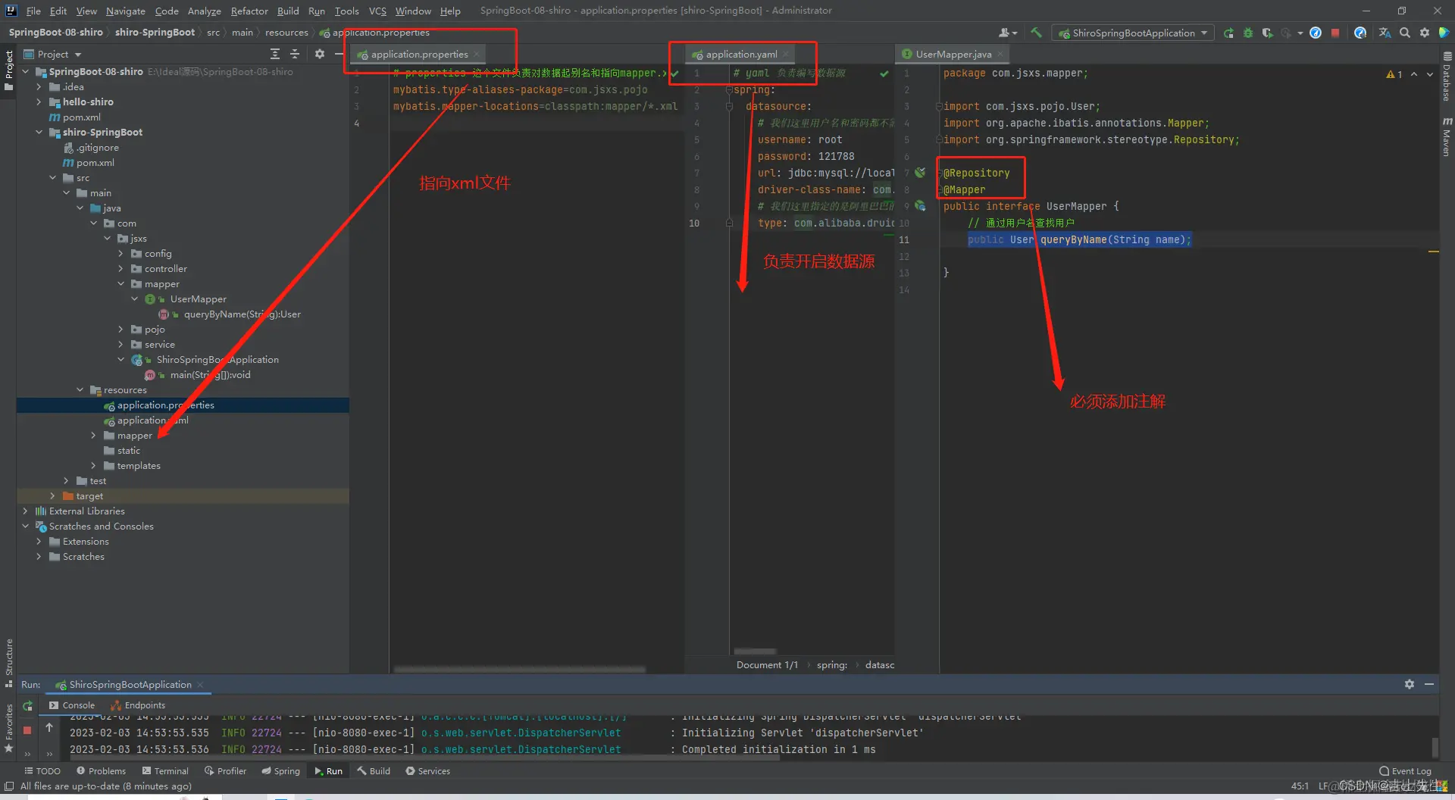Screen dimensions: 1455x800
Task: Open IDE settings gear in top toolbar
Action: [x=1425, y=33]
